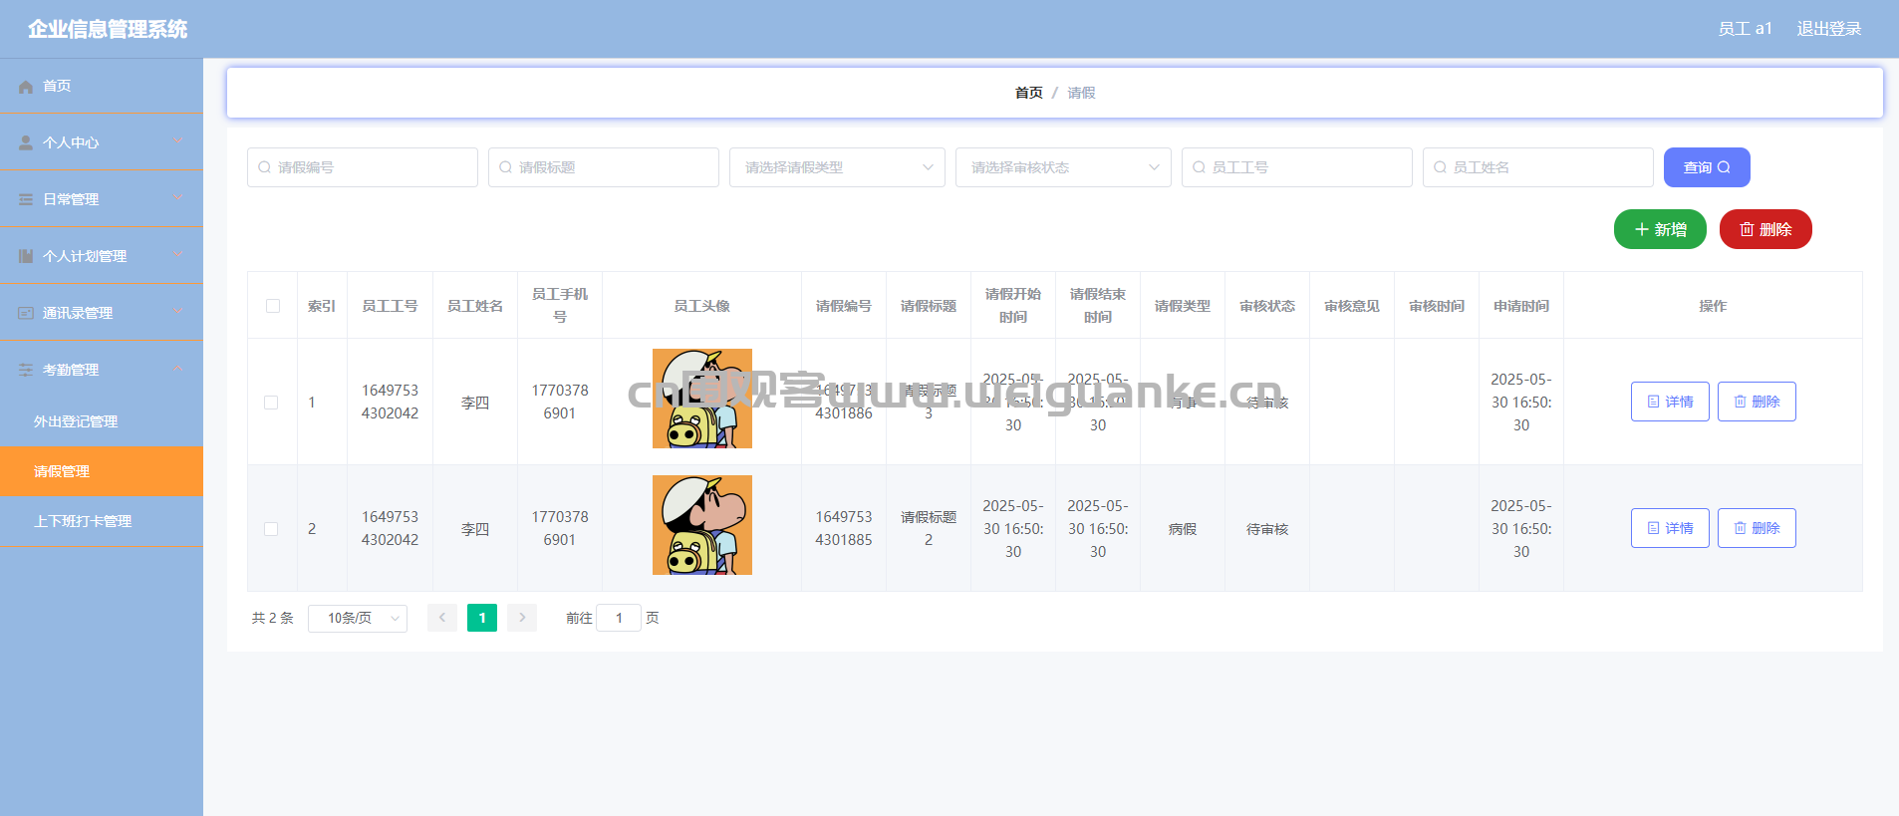The image size is (1899, 816).
Task: Open the 请选择请假类型 dropdown
Action: (x=837, y=167)
